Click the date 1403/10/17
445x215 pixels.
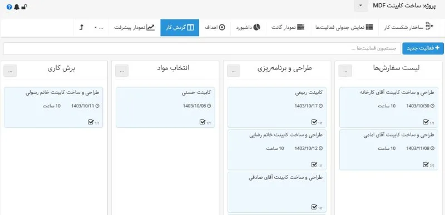click(306, 106)
